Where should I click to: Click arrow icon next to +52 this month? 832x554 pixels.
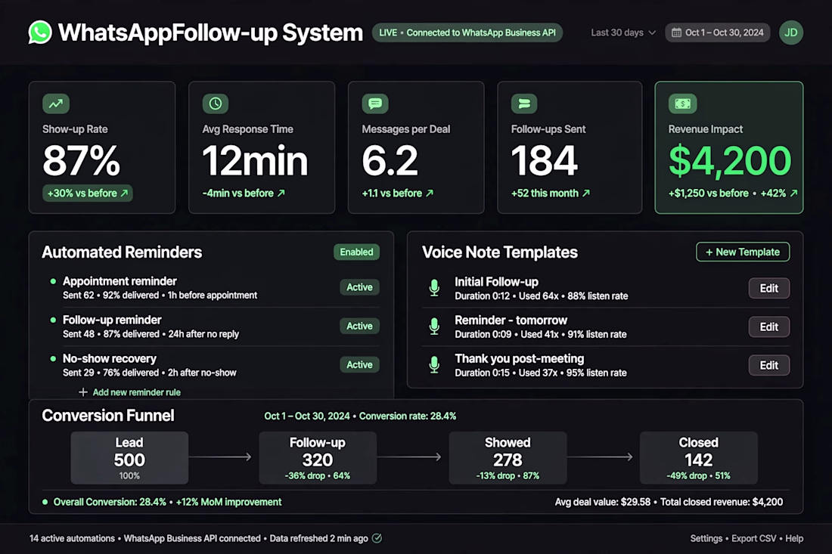point(585,193)
